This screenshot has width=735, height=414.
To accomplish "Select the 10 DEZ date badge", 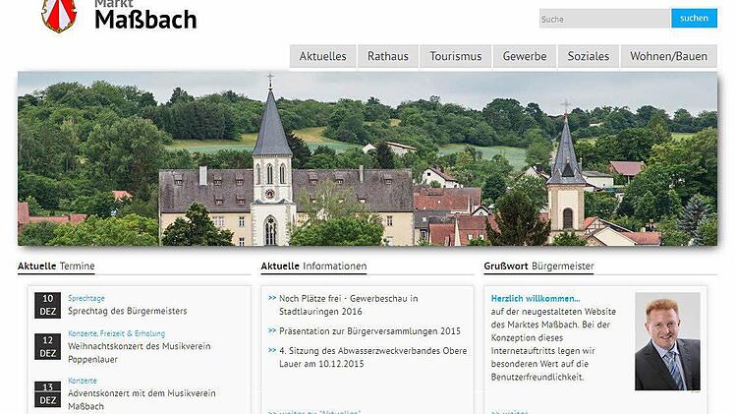I will (x=47, y=305).
